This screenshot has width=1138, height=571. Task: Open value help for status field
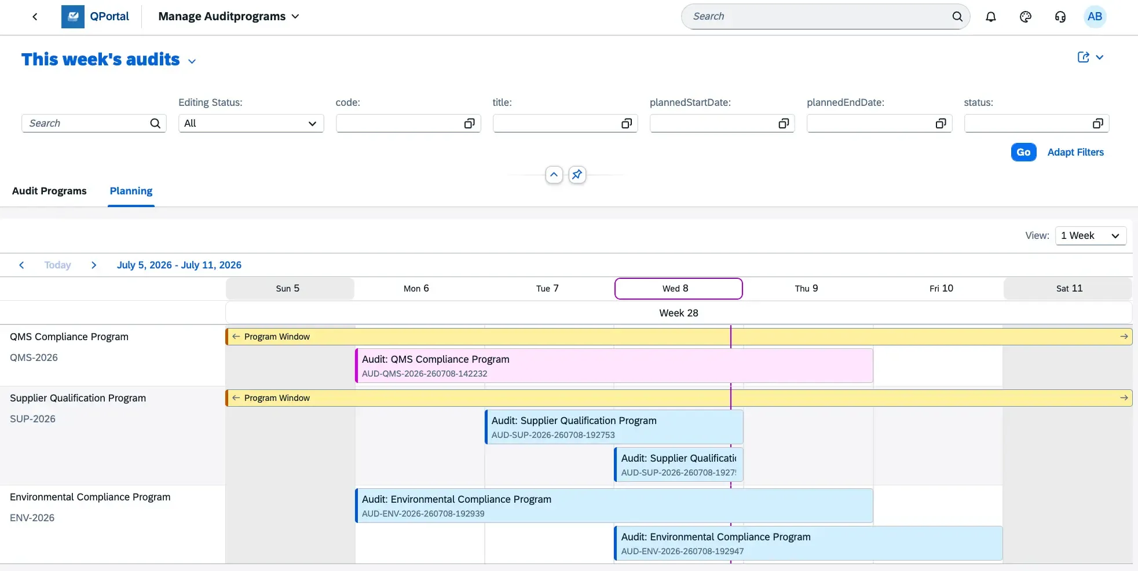pyautogui.click(x=1097, y=123)
